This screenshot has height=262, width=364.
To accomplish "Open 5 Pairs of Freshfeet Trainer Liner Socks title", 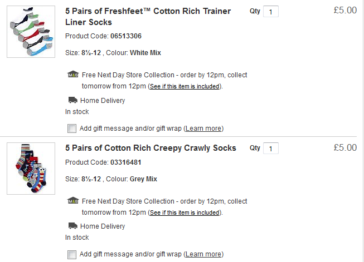I will point(148,17).
